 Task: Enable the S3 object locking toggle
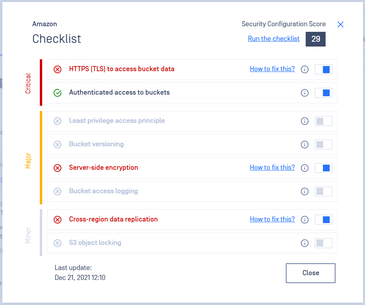323,243
